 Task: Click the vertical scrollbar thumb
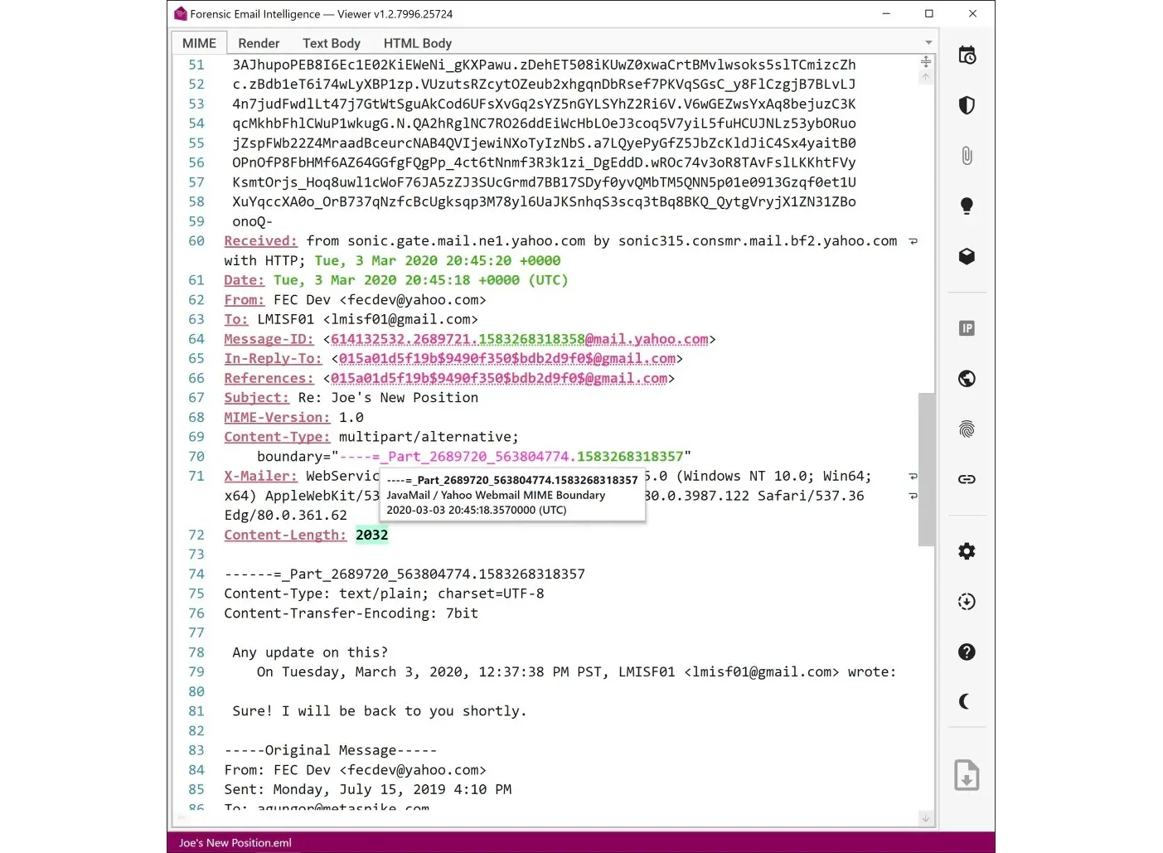926,469
